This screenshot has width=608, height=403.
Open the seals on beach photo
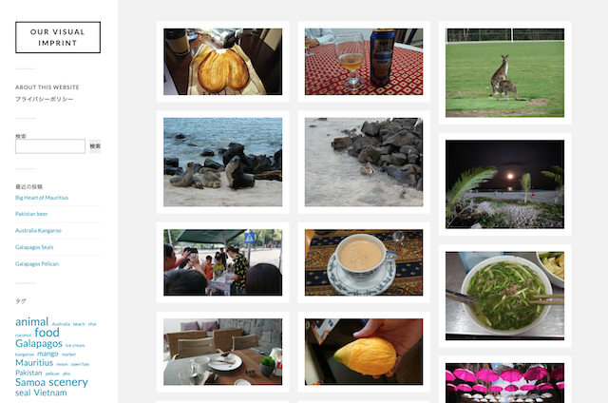pos(223,163)
